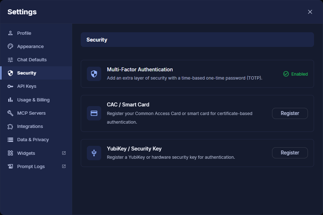Open MCP Servers settings
The image size is (323, 215).
coord(36,113)
